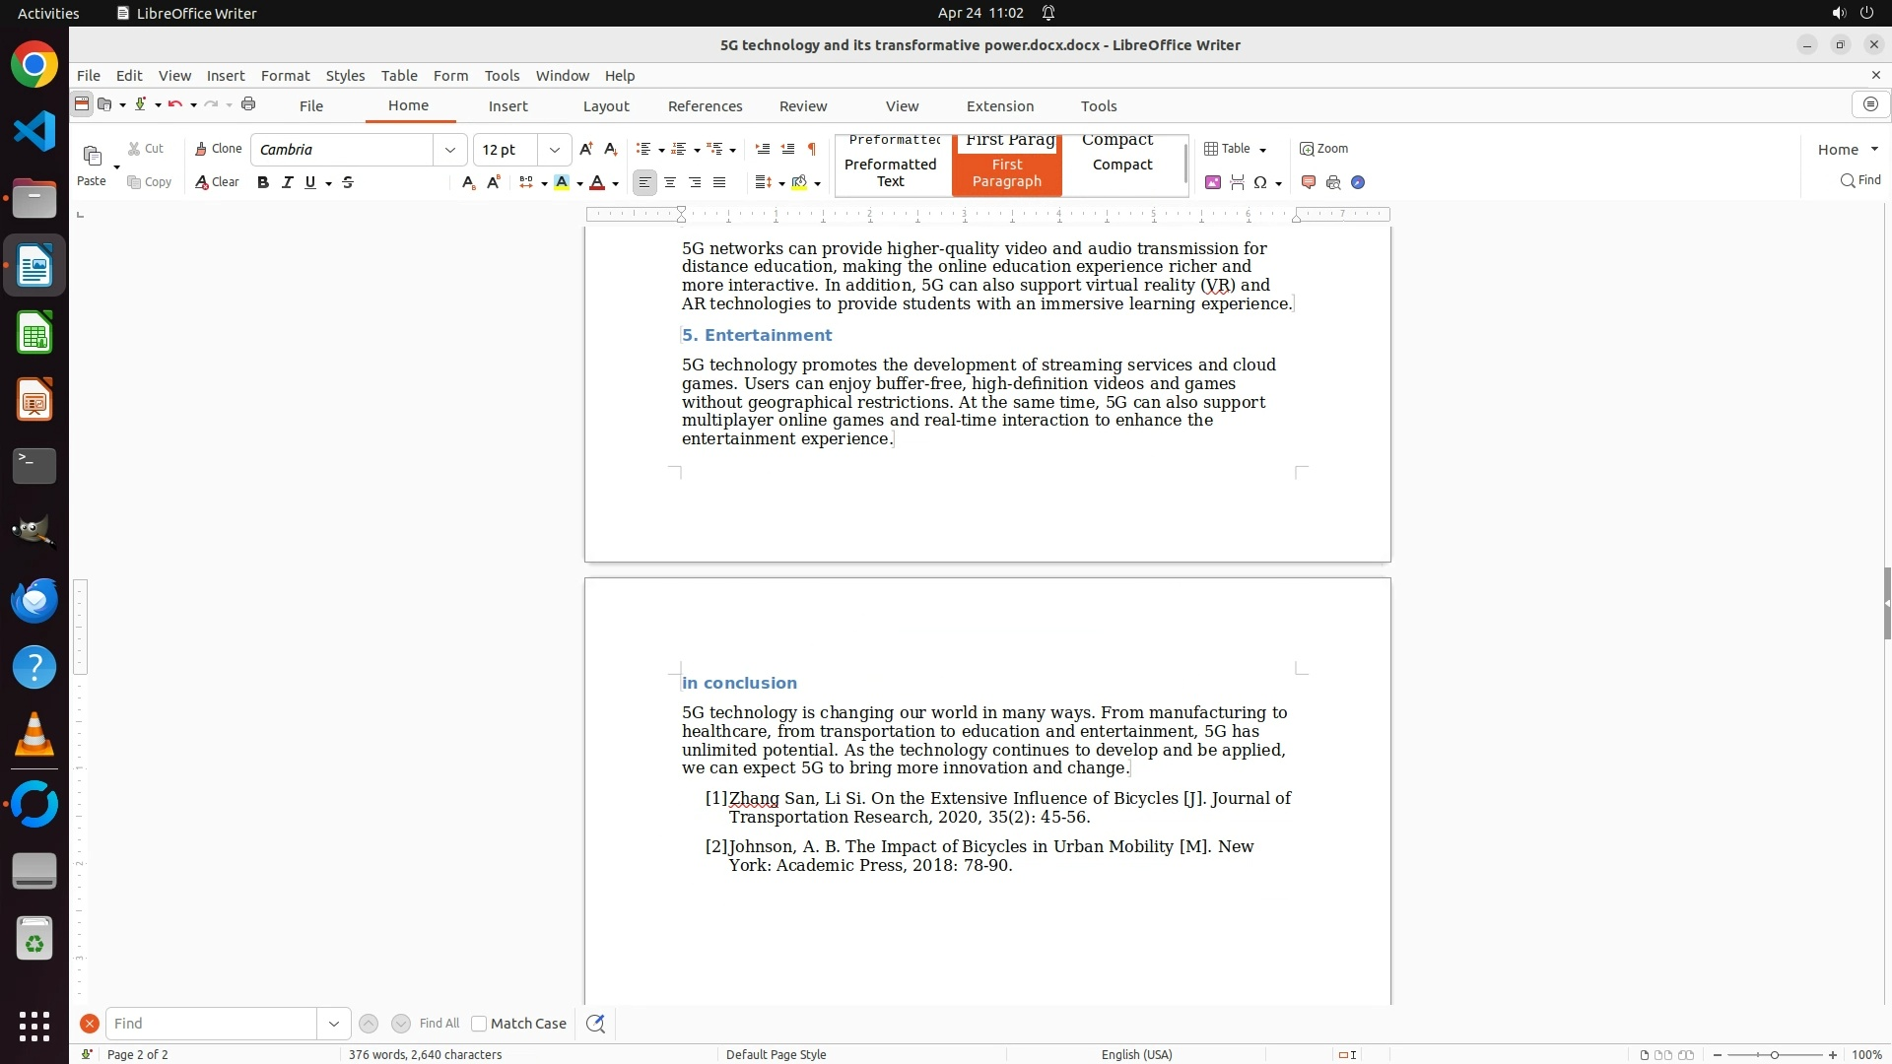Click the Find All button
The height and width of the screenshot is (1064, 1892).
click(x=439, y=1024)
